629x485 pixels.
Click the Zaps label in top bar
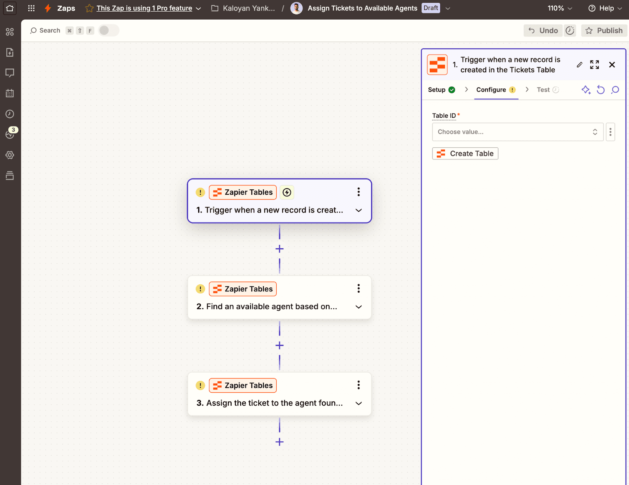coord(66,8)
